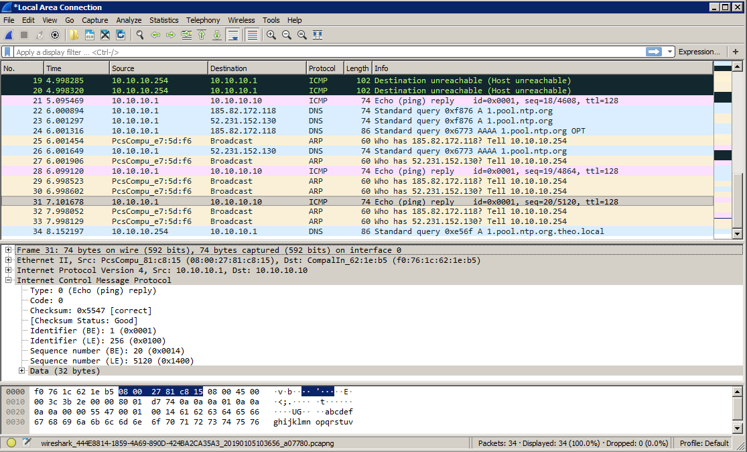Reload this capture file

(x=121, y=34)
